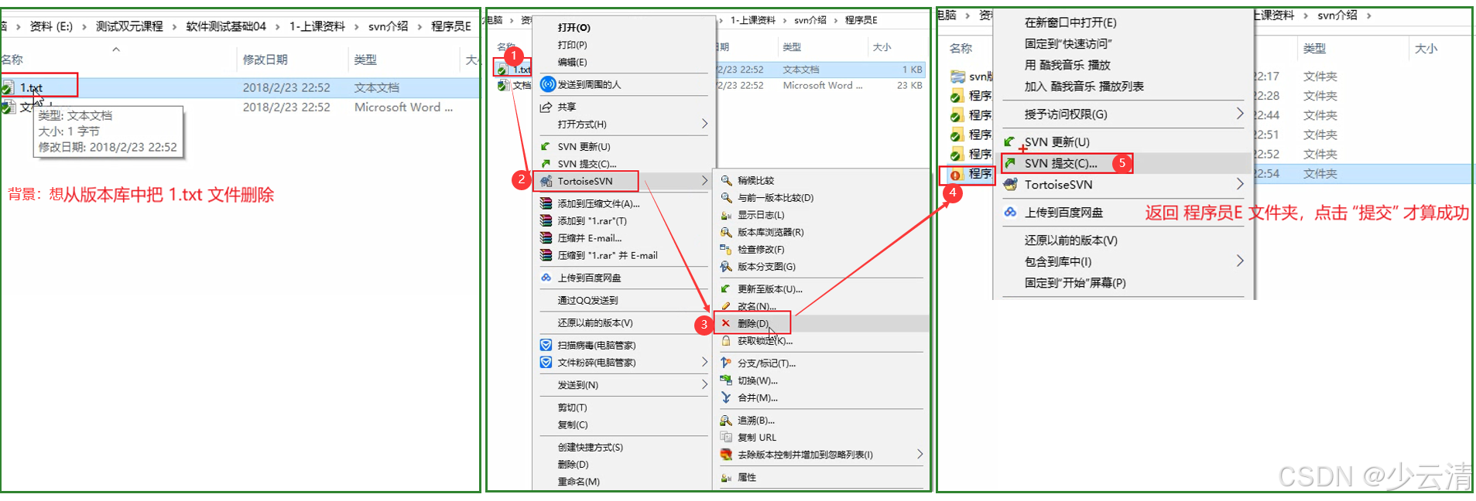
Task: Click the 切换(W)... switch icon
Action: 726,380
